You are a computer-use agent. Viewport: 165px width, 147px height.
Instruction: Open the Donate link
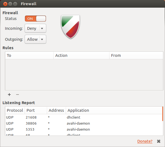(x=145, y=141)
